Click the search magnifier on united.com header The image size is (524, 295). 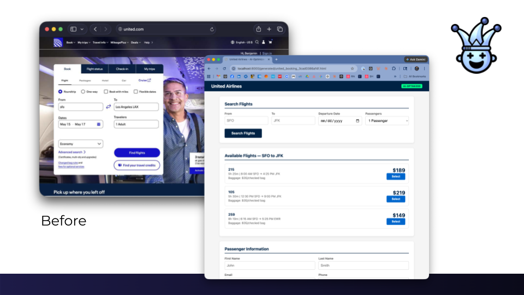coord(257,42)
